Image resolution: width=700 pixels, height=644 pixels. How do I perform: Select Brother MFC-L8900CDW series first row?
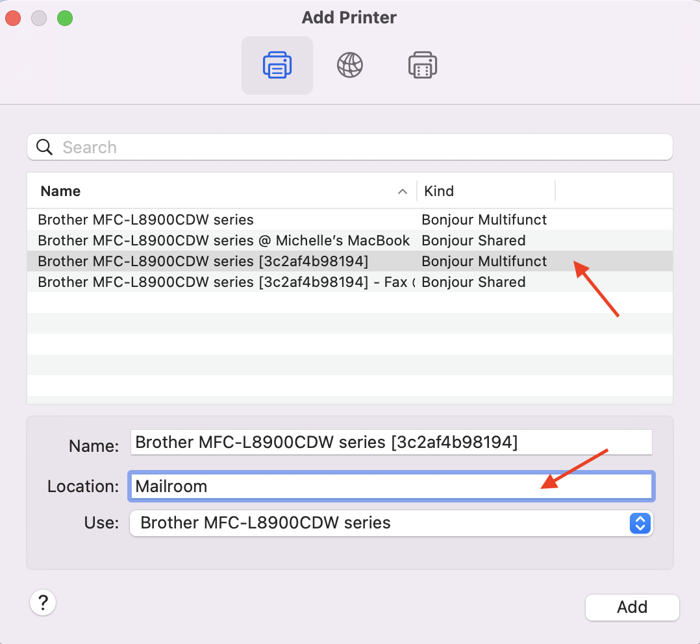pos(350,219)
